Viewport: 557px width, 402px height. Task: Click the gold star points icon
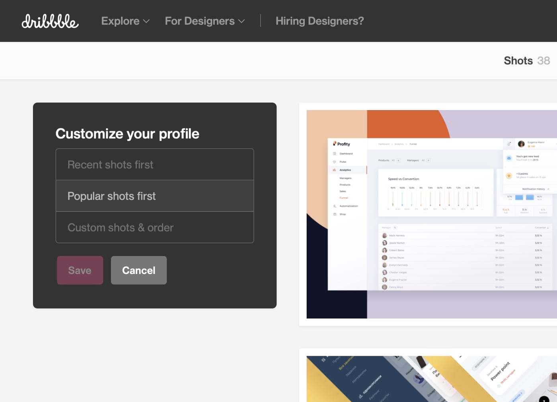tap(509, 176)
